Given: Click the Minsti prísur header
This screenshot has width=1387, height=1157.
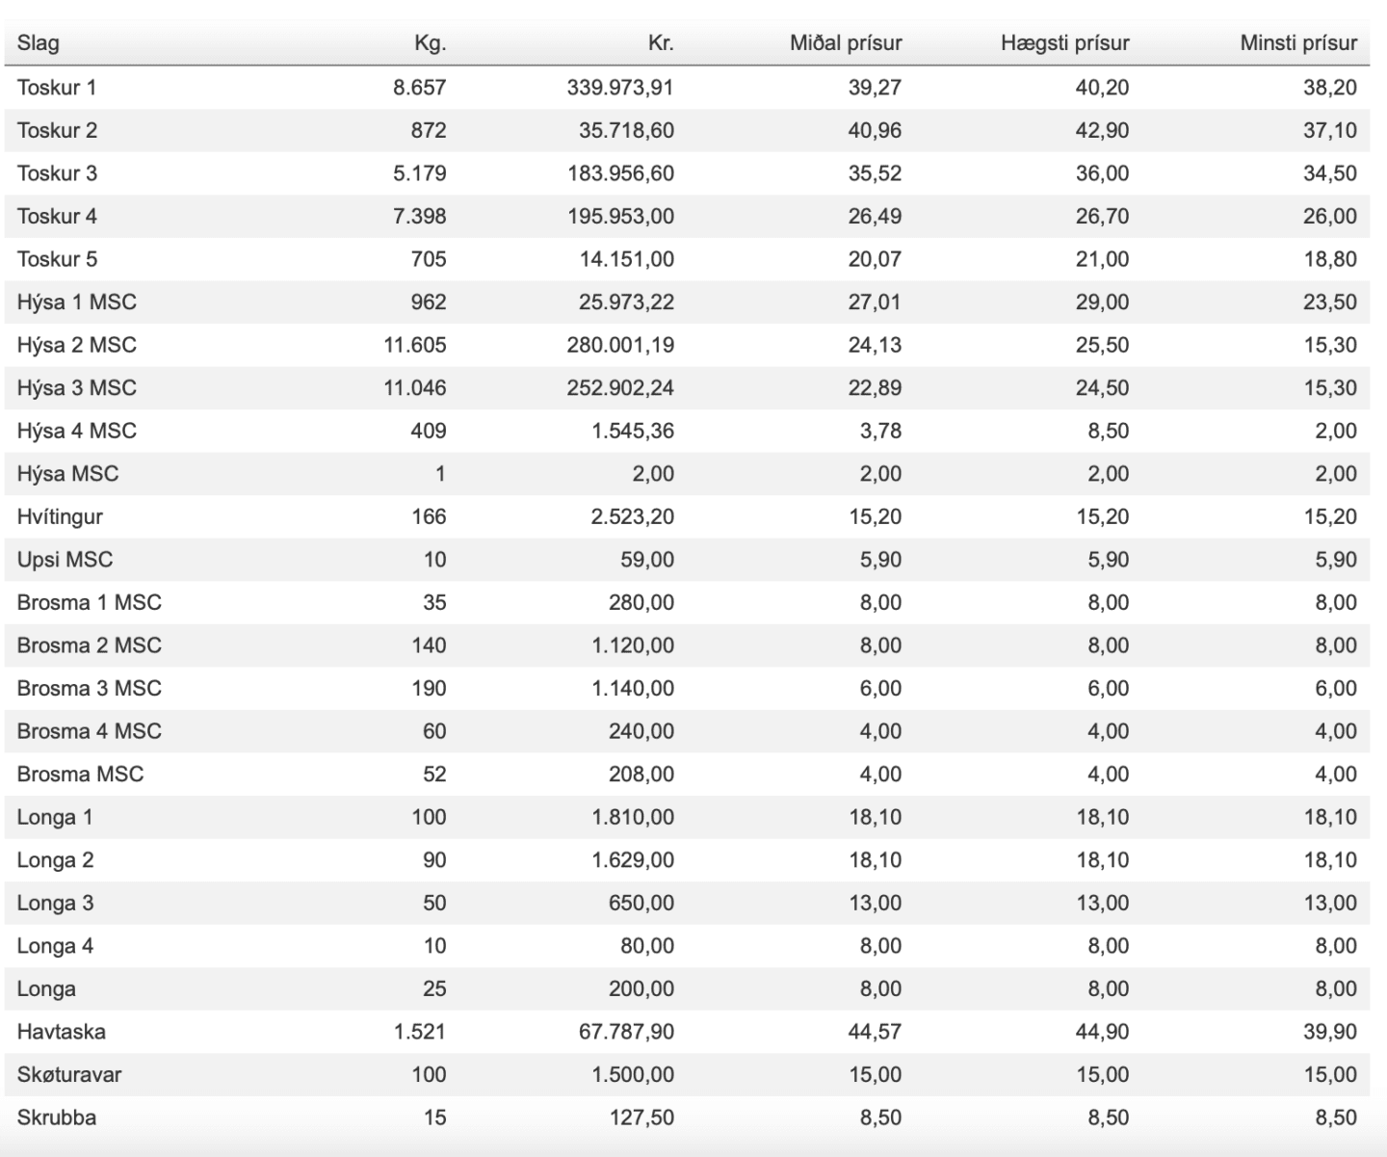Looking at the screenshot, I should tap(1298, 43).
